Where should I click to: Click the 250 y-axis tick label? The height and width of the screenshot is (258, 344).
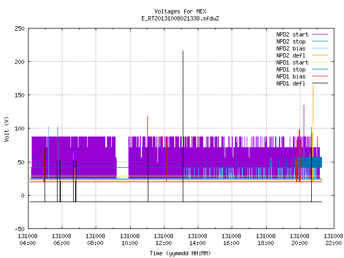tap(19, 28)
